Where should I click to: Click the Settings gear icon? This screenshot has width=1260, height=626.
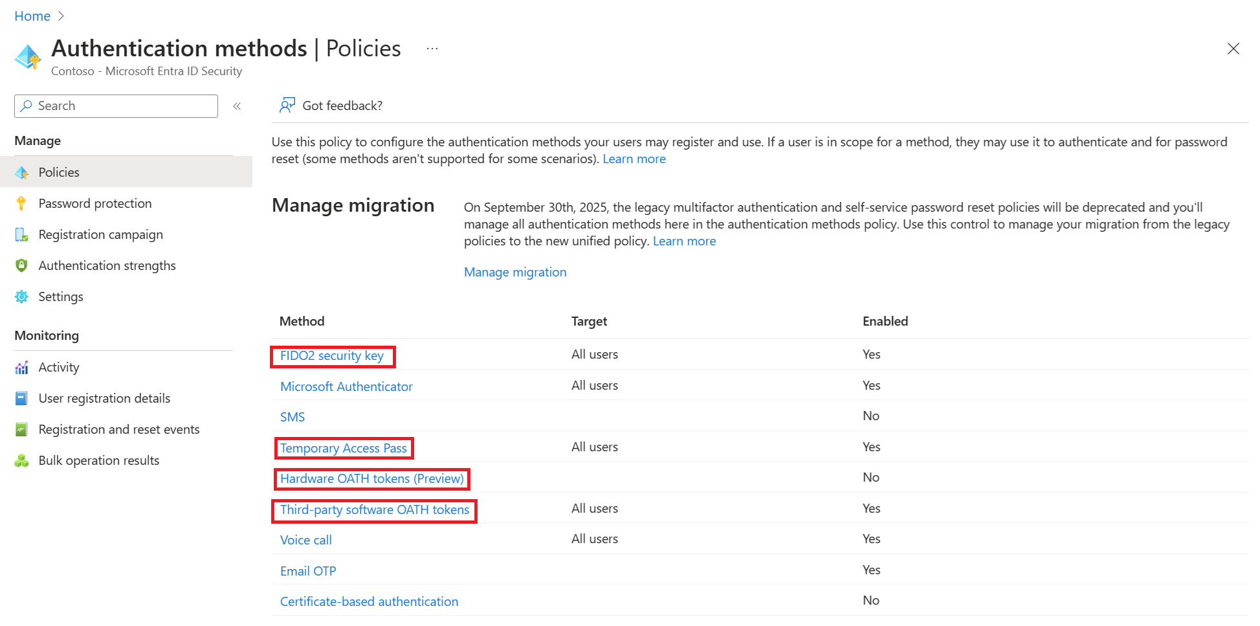[x=21, y=296]
